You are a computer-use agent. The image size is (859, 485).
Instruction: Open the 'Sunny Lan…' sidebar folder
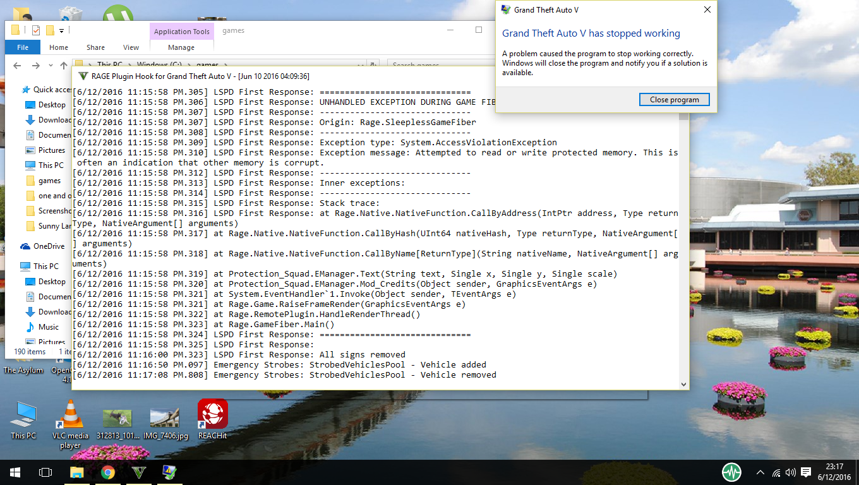pos(48,226)
